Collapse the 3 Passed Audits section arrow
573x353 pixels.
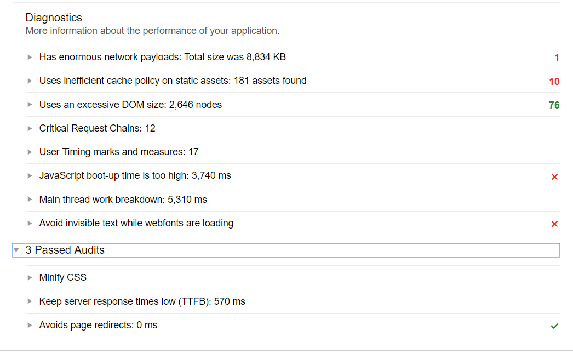16,250
